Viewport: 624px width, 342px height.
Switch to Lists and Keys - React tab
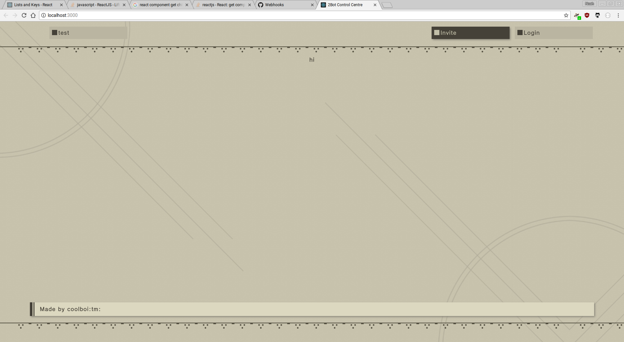(x=33, y=5)
